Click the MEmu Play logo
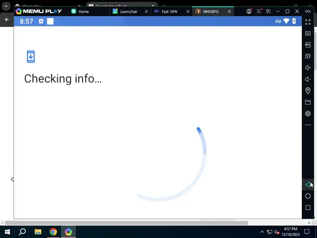 pos(38,11)
